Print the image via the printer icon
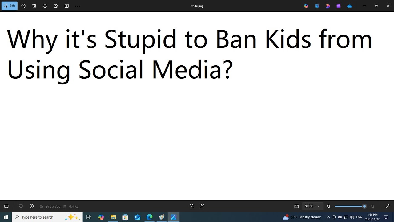This screenshot has height=222, width=394. pos(45,6)
